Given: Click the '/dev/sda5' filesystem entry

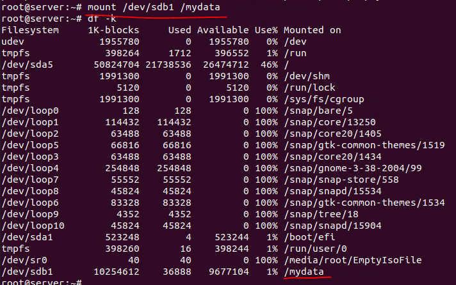Looking at the screenshot, I should click(x=28, y=65).
